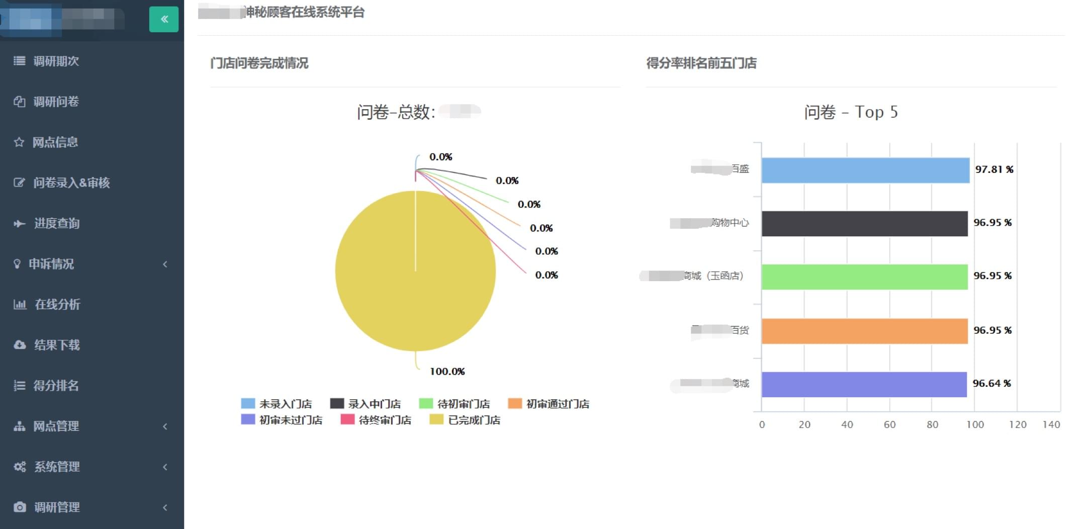Expand the 系统管理 submenu arrow

pyautogui.click(x=165, y=467)
